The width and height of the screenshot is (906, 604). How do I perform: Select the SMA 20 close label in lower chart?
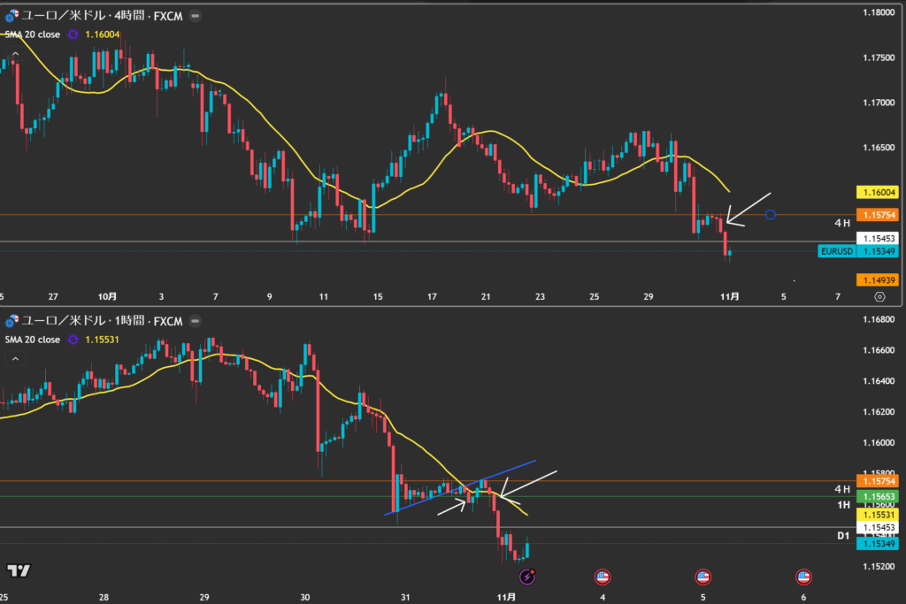coord(33,340)
